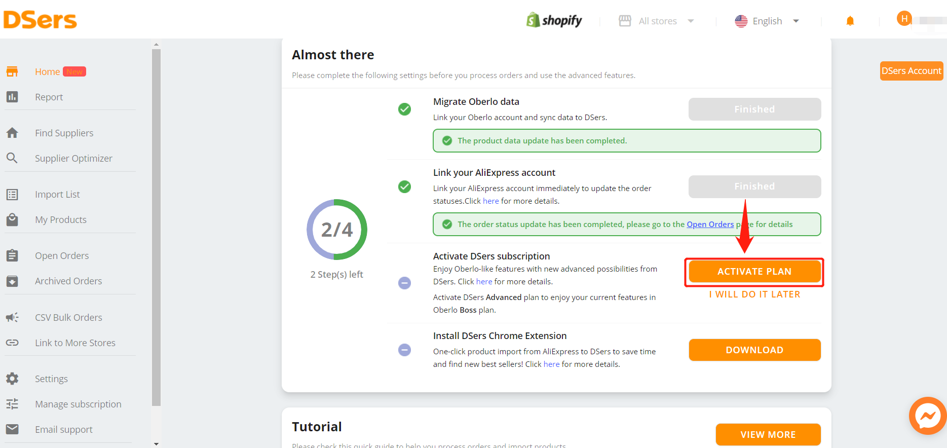The image size is (947, 448).
Task: Click the Shopify logo in header
Action: (554, 20)
